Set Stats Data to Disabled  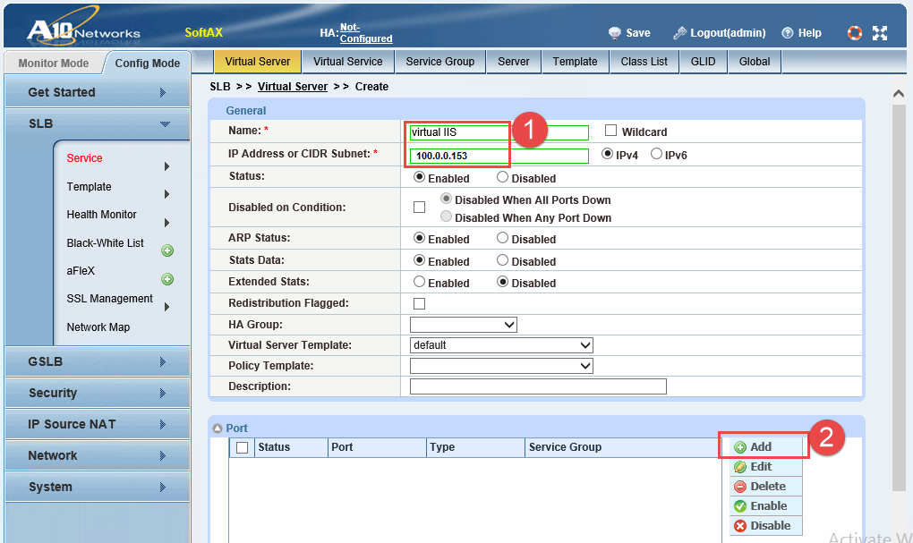tap(502, 260)
